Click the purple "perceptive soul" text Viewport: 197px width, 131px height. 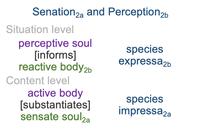(x=55, y=43)
